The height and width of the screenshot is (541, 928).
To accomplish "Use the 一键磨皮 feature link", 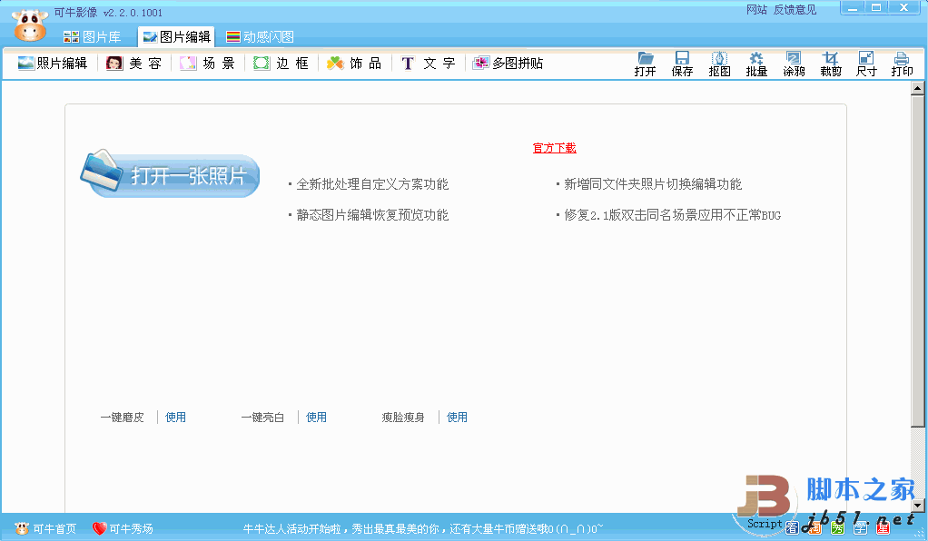I will (175, 418).
